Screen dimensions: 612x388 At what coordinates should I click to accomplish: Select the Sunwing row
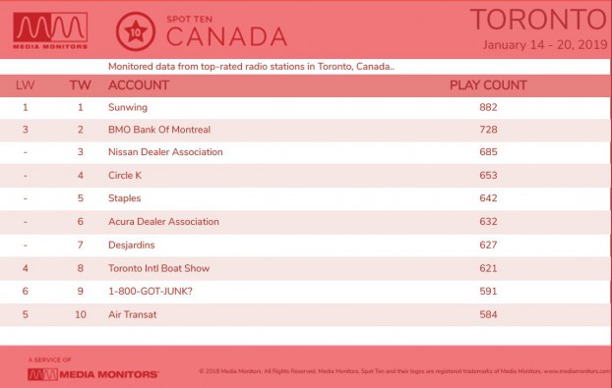(305, 107)
